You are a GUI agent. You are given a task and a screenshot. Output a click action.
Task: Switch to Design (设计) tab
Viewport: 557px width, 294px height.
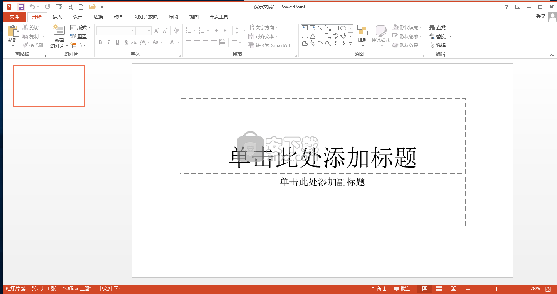coord(78,17)
